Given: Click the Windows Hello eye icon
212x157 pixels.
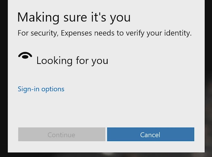Looking at the screenshot, I should coord(25,55).
